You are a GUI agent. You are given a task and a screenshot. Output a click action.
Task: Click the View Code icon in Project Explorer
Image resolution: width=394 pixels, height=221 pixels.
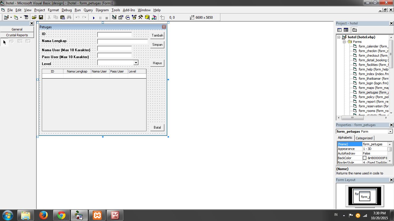[x=339, y=30]
